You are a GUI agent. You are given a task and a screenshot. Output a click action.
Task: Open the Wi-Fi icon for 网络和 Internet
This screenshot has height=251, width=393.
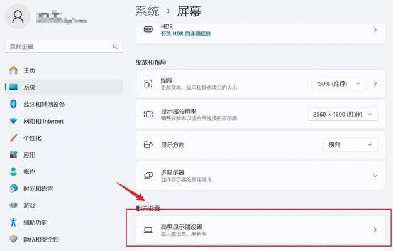pos(13,121)
